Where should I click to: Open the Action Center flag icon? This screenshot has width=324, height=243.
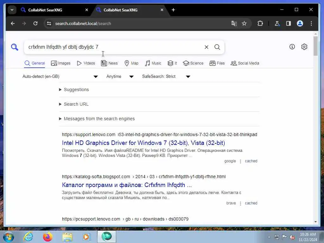pos(284,237)
